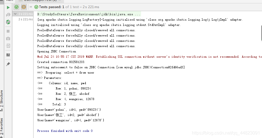Screen dimensions: 262x138
Task: Click the Exit arrow-into-box icon
Action: (x=8, y=46)
